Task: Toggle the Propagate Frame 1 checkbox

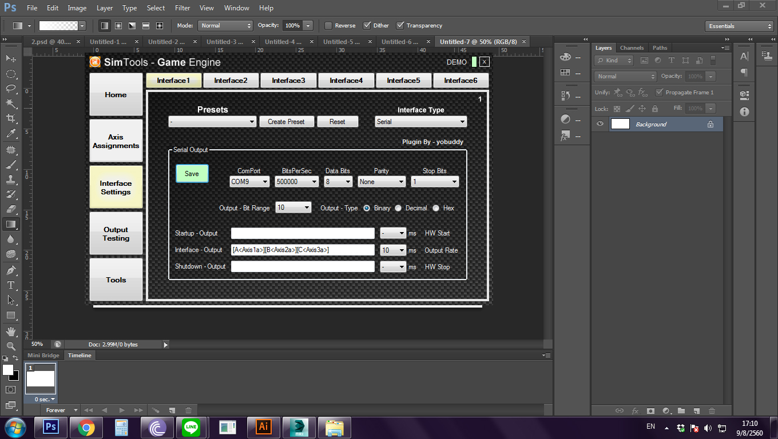Action: click(659, 92)
